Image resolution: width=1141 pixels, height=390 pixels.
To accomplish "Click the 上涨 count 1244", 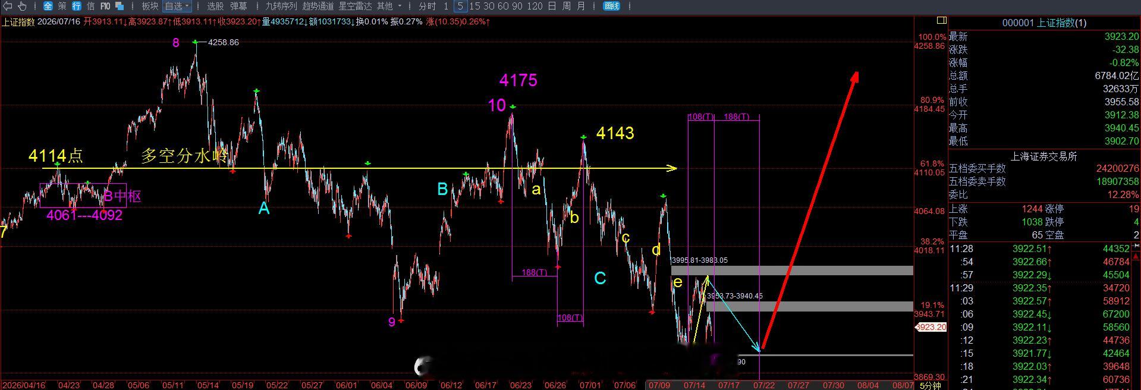I will point(1032,209).
